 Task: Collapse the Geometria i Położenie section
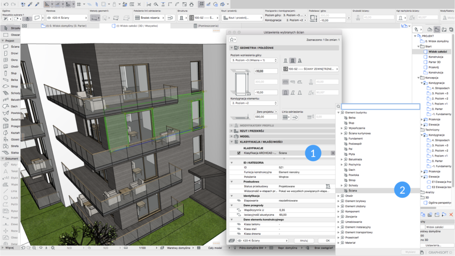(x=232, y=48)
